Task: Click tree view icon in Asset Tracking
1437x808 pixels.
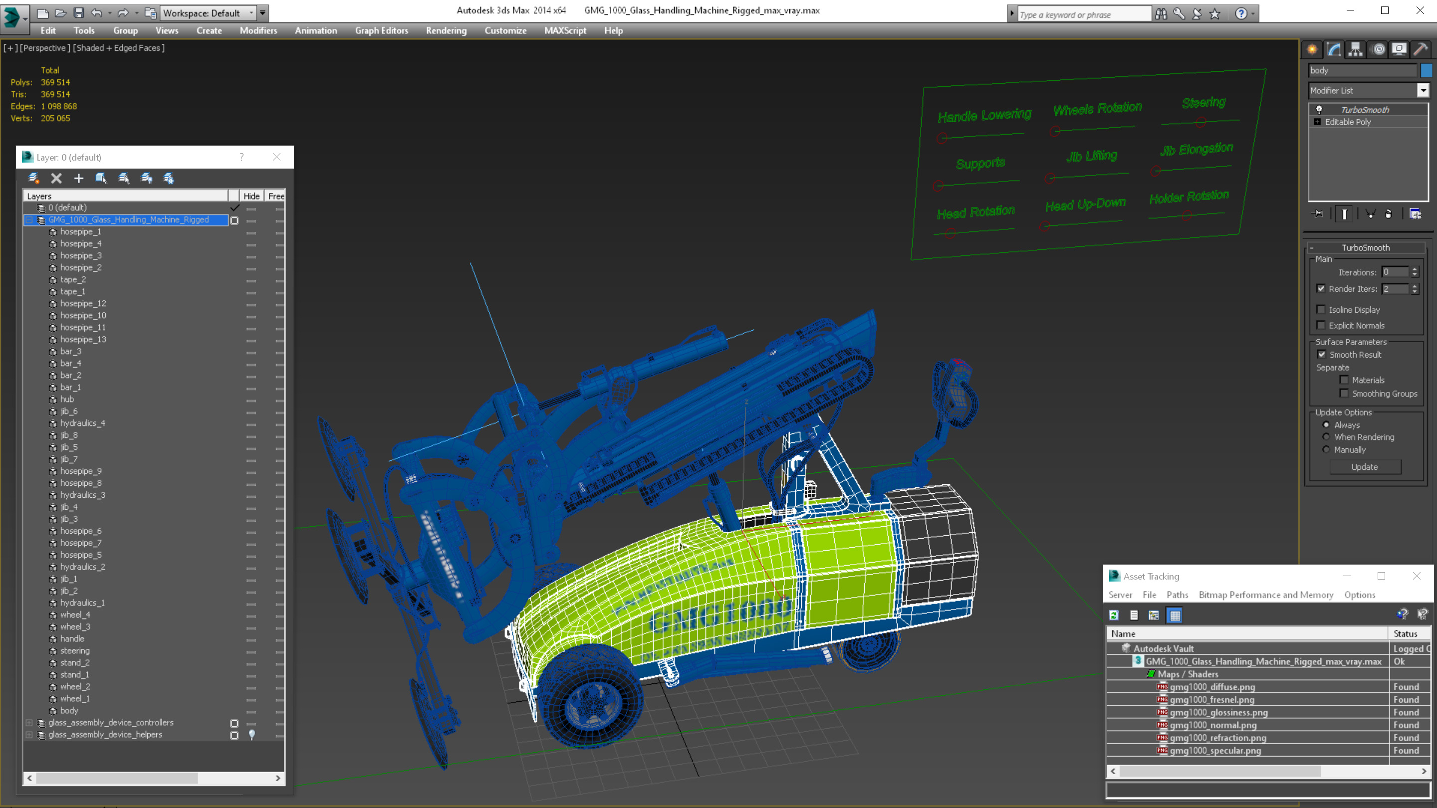Action: click(1154, 615)
